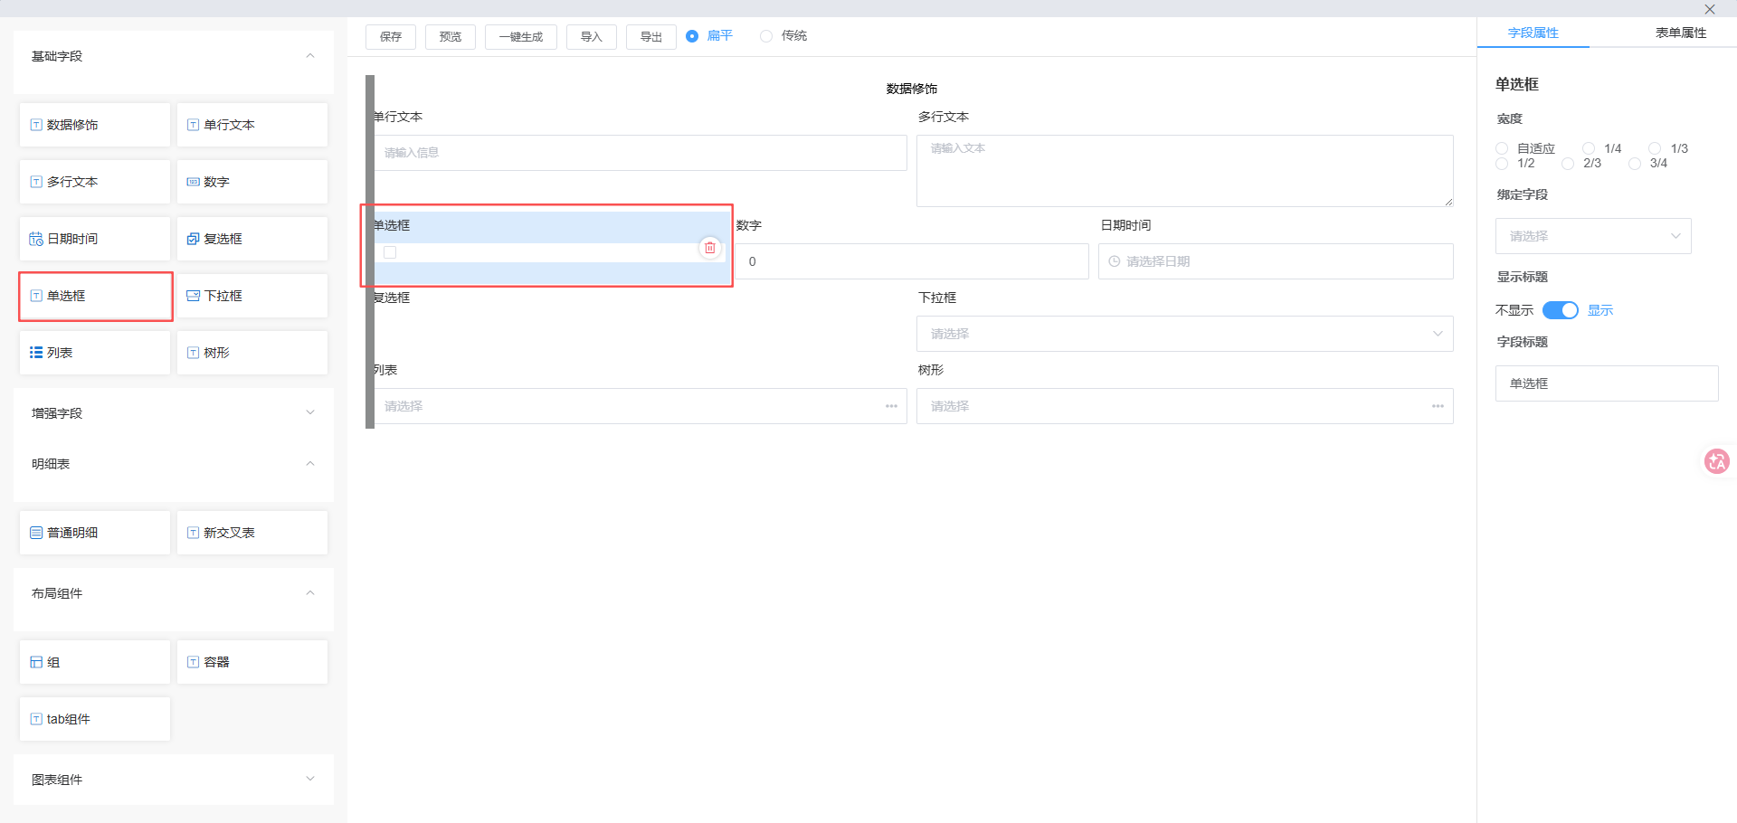Delete the selected 单选框 field with trash icon
This screenshot has height=823, width=1737.
tap(710, 248)
